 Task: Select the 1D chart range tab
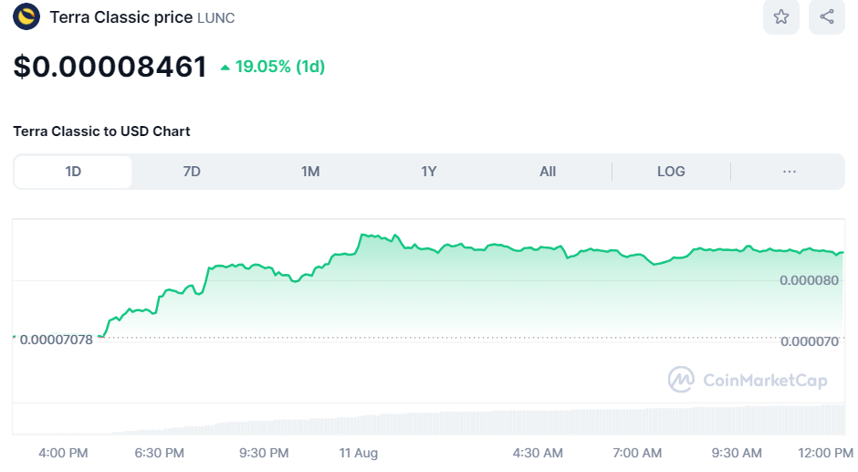(73, 172)
